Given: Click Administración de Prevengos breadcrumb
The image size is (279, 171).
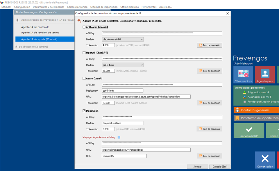Looking at the screenshot, I should 38,20.
